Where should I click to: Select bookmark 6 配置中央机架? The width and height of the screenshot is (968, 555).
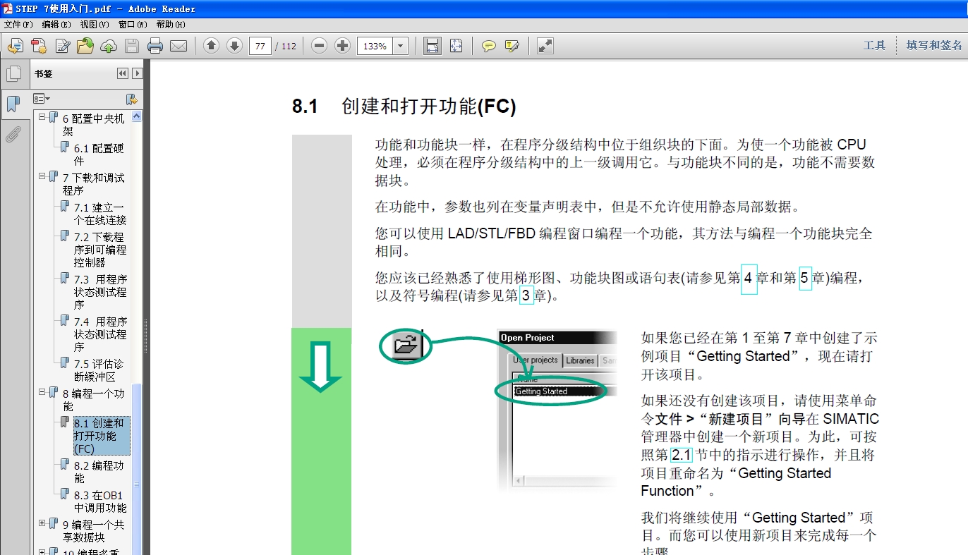click(93, 125)
